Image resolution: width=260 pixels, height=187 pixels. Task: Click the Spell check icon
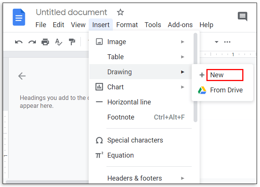click(58, 42)
